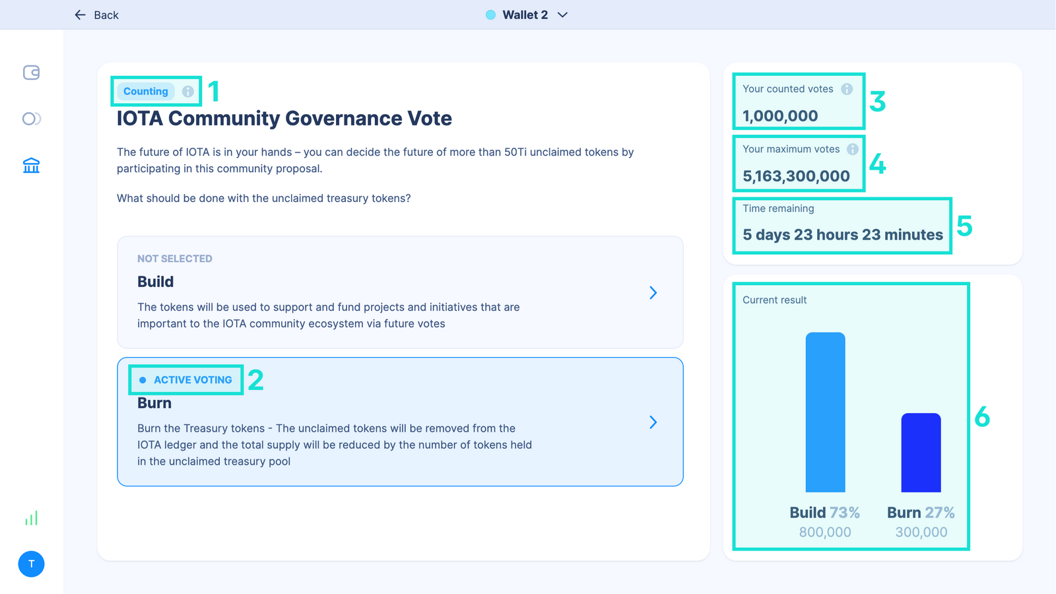
Task: Click the light blue Build result bar
Action: click(x=825, y=412)
